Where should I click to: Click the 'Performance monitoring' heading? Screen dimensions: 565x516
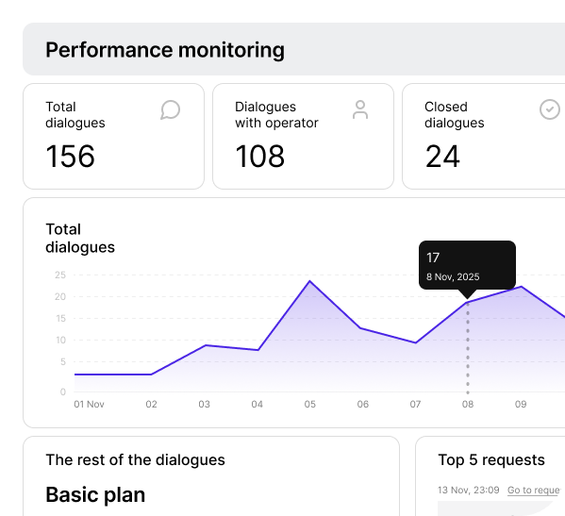tap(165, 50)
